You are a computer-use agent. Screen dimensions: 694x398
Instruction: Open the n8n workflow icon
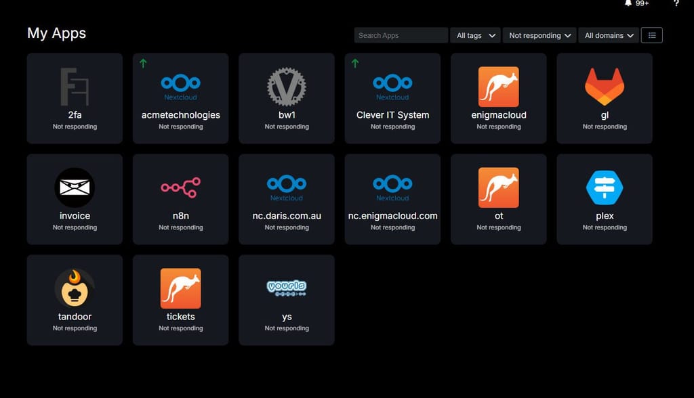pyautogui.click(x=180, y=187)
